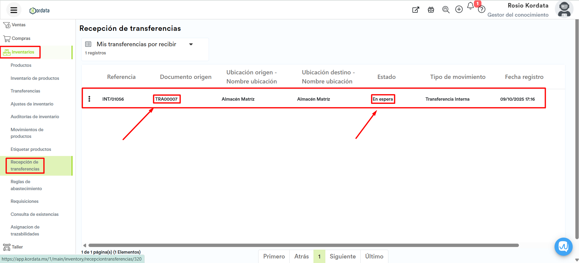This screenshot has width=579, height=263.
Task: Expand the 'Mis transferencias por recibir' view dropdown
Action: [191, 44]
